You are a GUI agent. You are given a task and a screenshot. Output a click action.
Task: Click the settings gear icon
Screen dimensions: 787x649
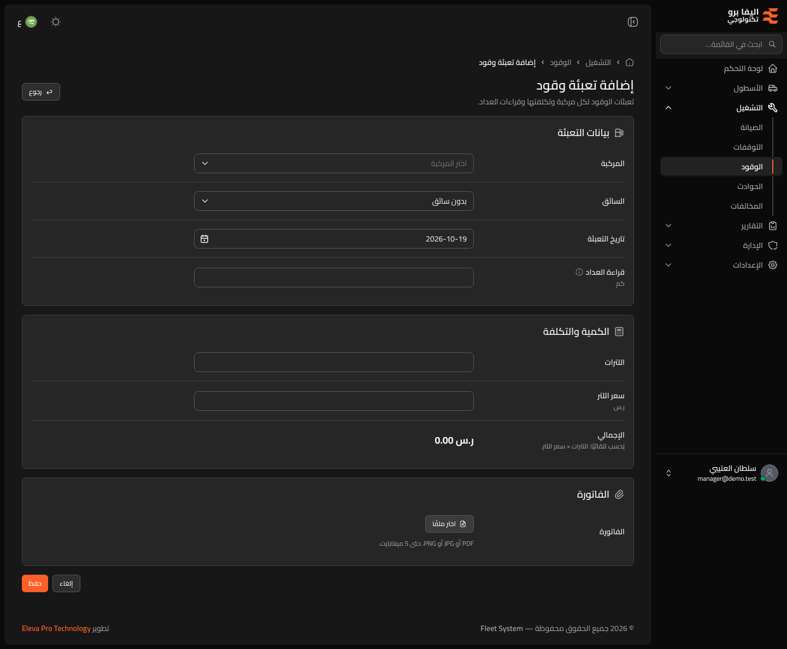click(x=773, y=265)
